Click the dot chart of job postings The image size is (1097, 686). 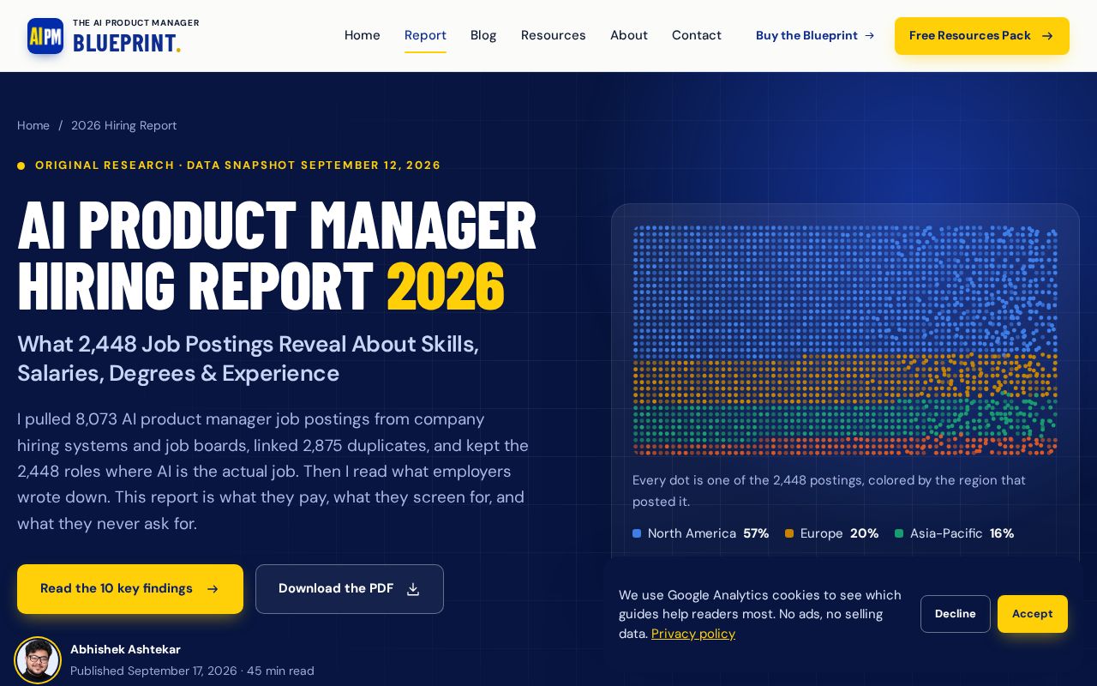click(845, 340)
